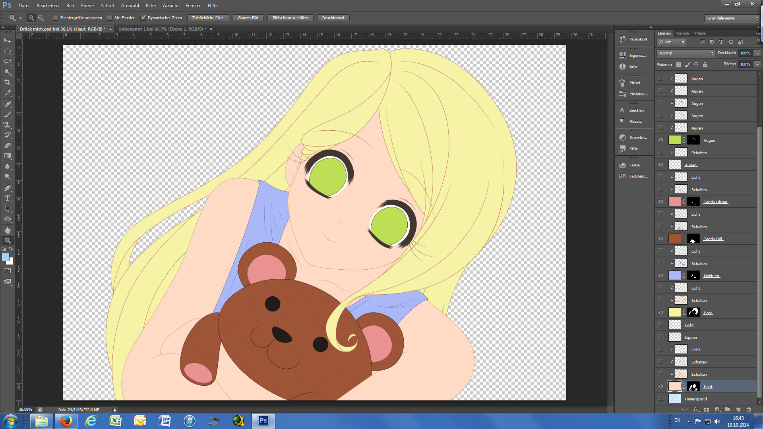
Task: Open the Normal blend mode dropdown
Action: pyautogui.click(x=686, y=53)
